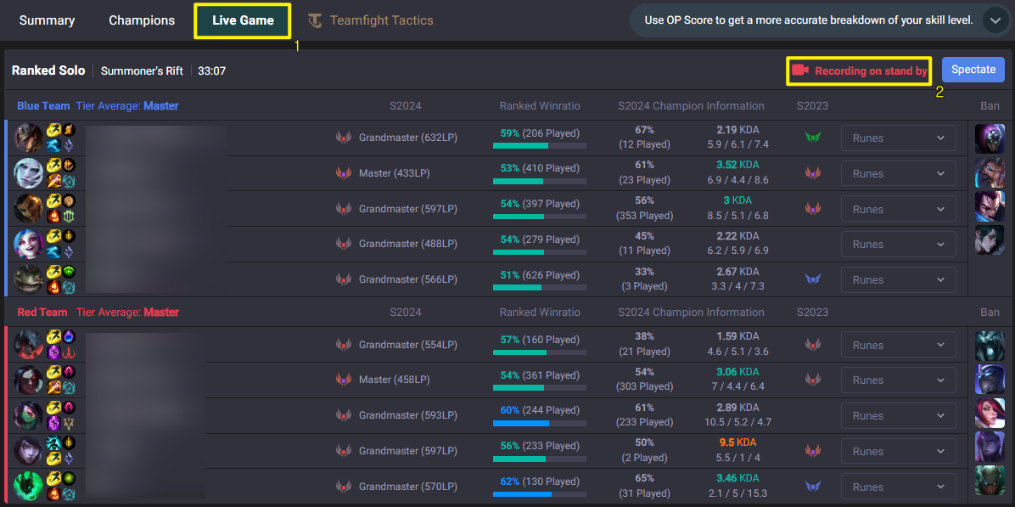Click the Spectate button
The height and width of the screenshot is (507, 1015).
point(973,70)
